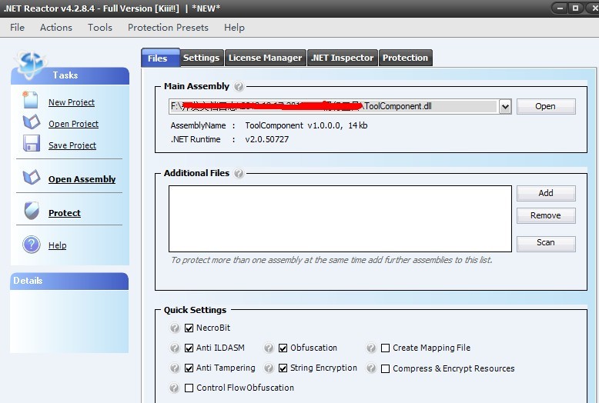Click help icon next to Compress & Encrypt Resources
Image resolution: width=599 pixels, height=403 pixels.
371,368
